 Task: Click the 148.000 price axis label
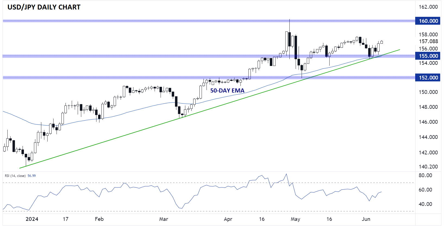(x=428, y=107)
